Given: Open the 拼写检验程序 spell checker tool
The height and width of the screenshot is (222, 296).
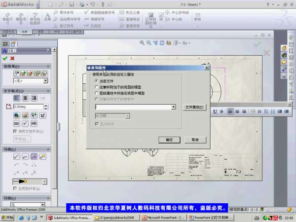Looking at the screenshot, I should [35, 19].
